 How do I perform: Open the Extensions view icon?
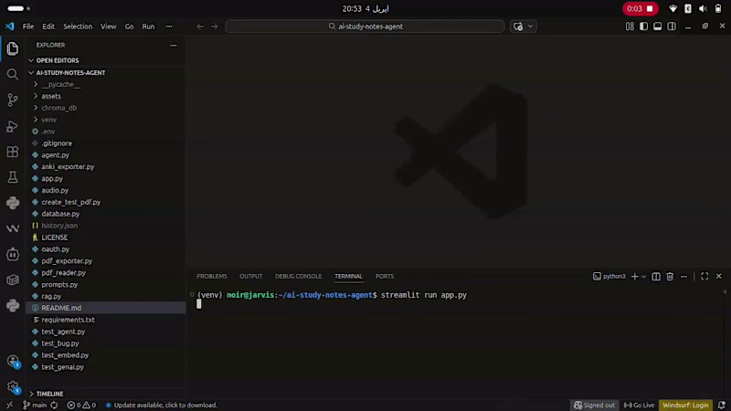click(x=13, y=152)
